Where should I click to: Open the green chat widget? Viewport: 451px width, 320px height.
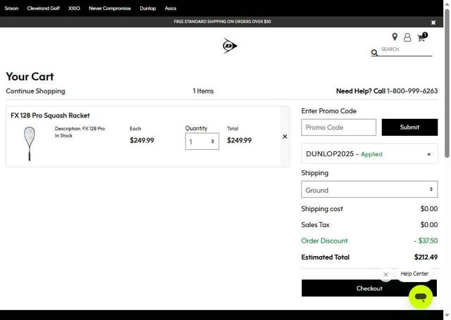(x=421, y=297)
